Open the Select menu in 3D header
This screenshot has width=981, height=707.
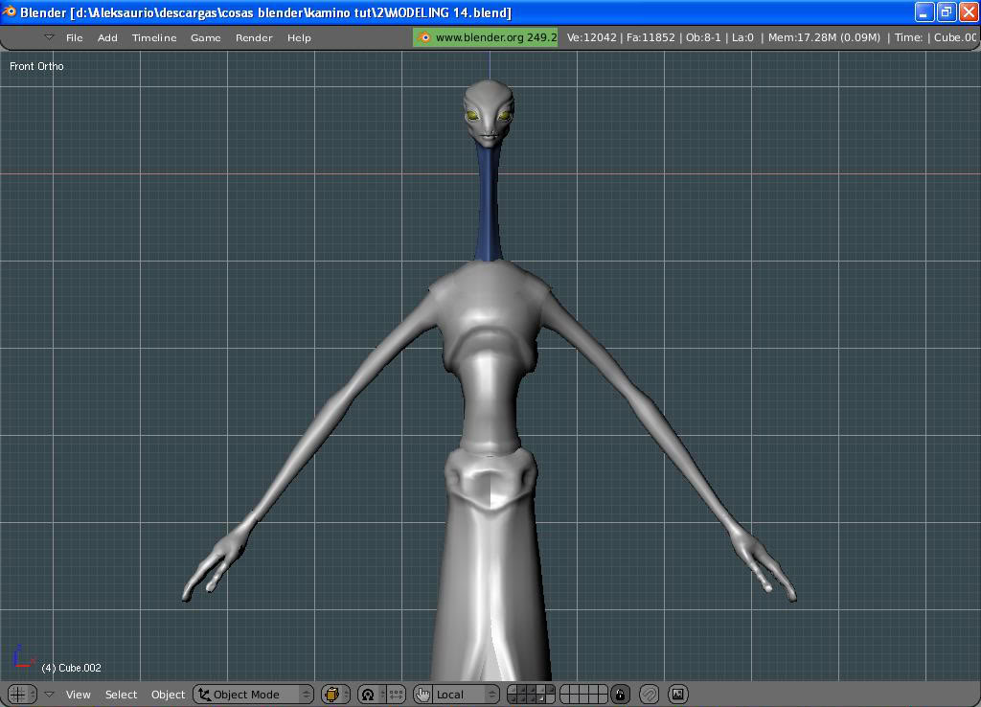pyautogui.click(x=121, y=695)
